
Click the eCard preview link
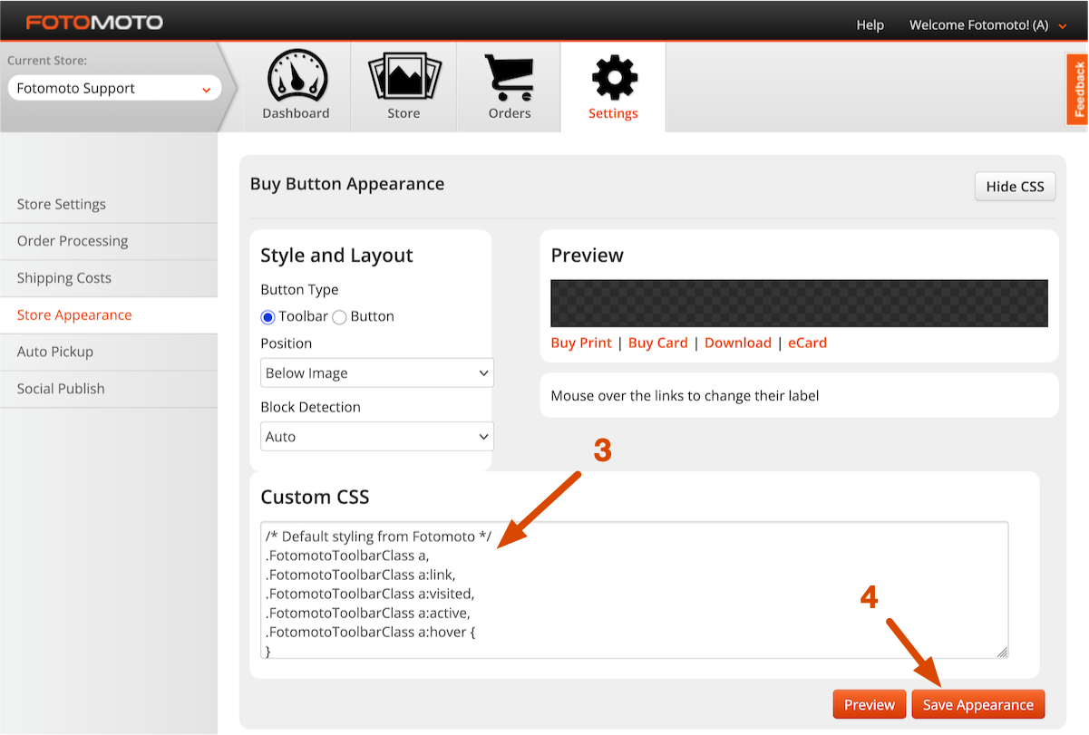[x=807, y=343]
